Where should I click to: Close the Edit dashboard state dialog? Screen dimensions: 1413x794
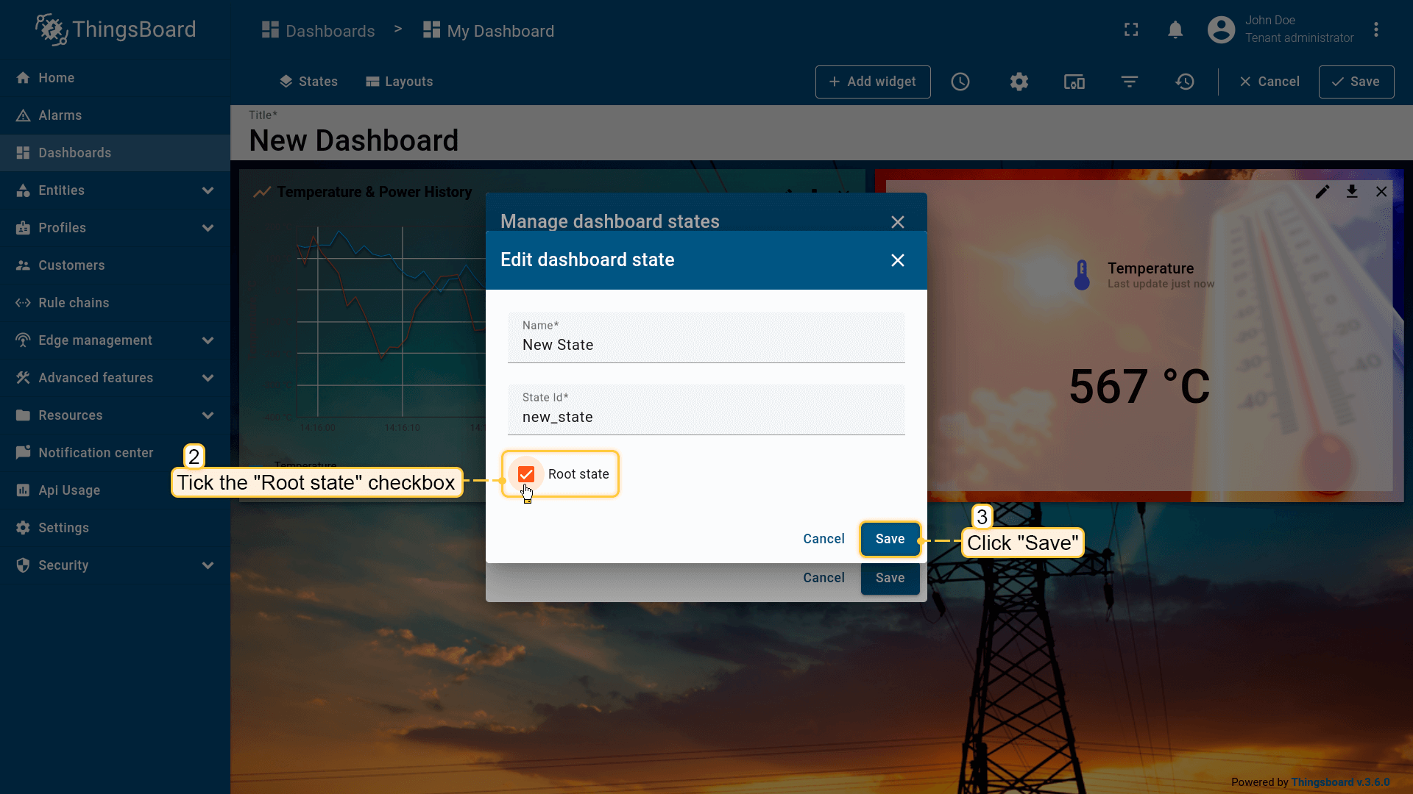click(897, 260)
